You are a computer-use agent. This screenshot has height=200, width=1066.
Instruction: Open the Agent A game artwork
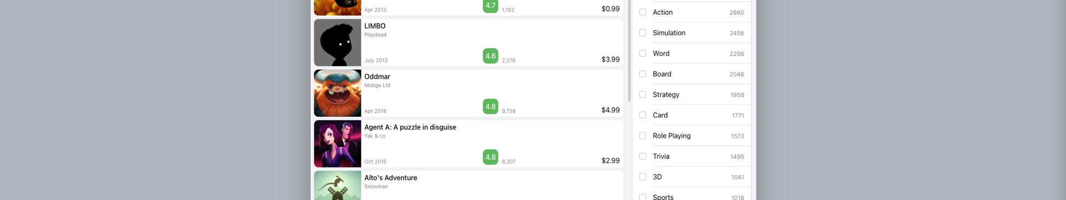(x=337, y=144)
